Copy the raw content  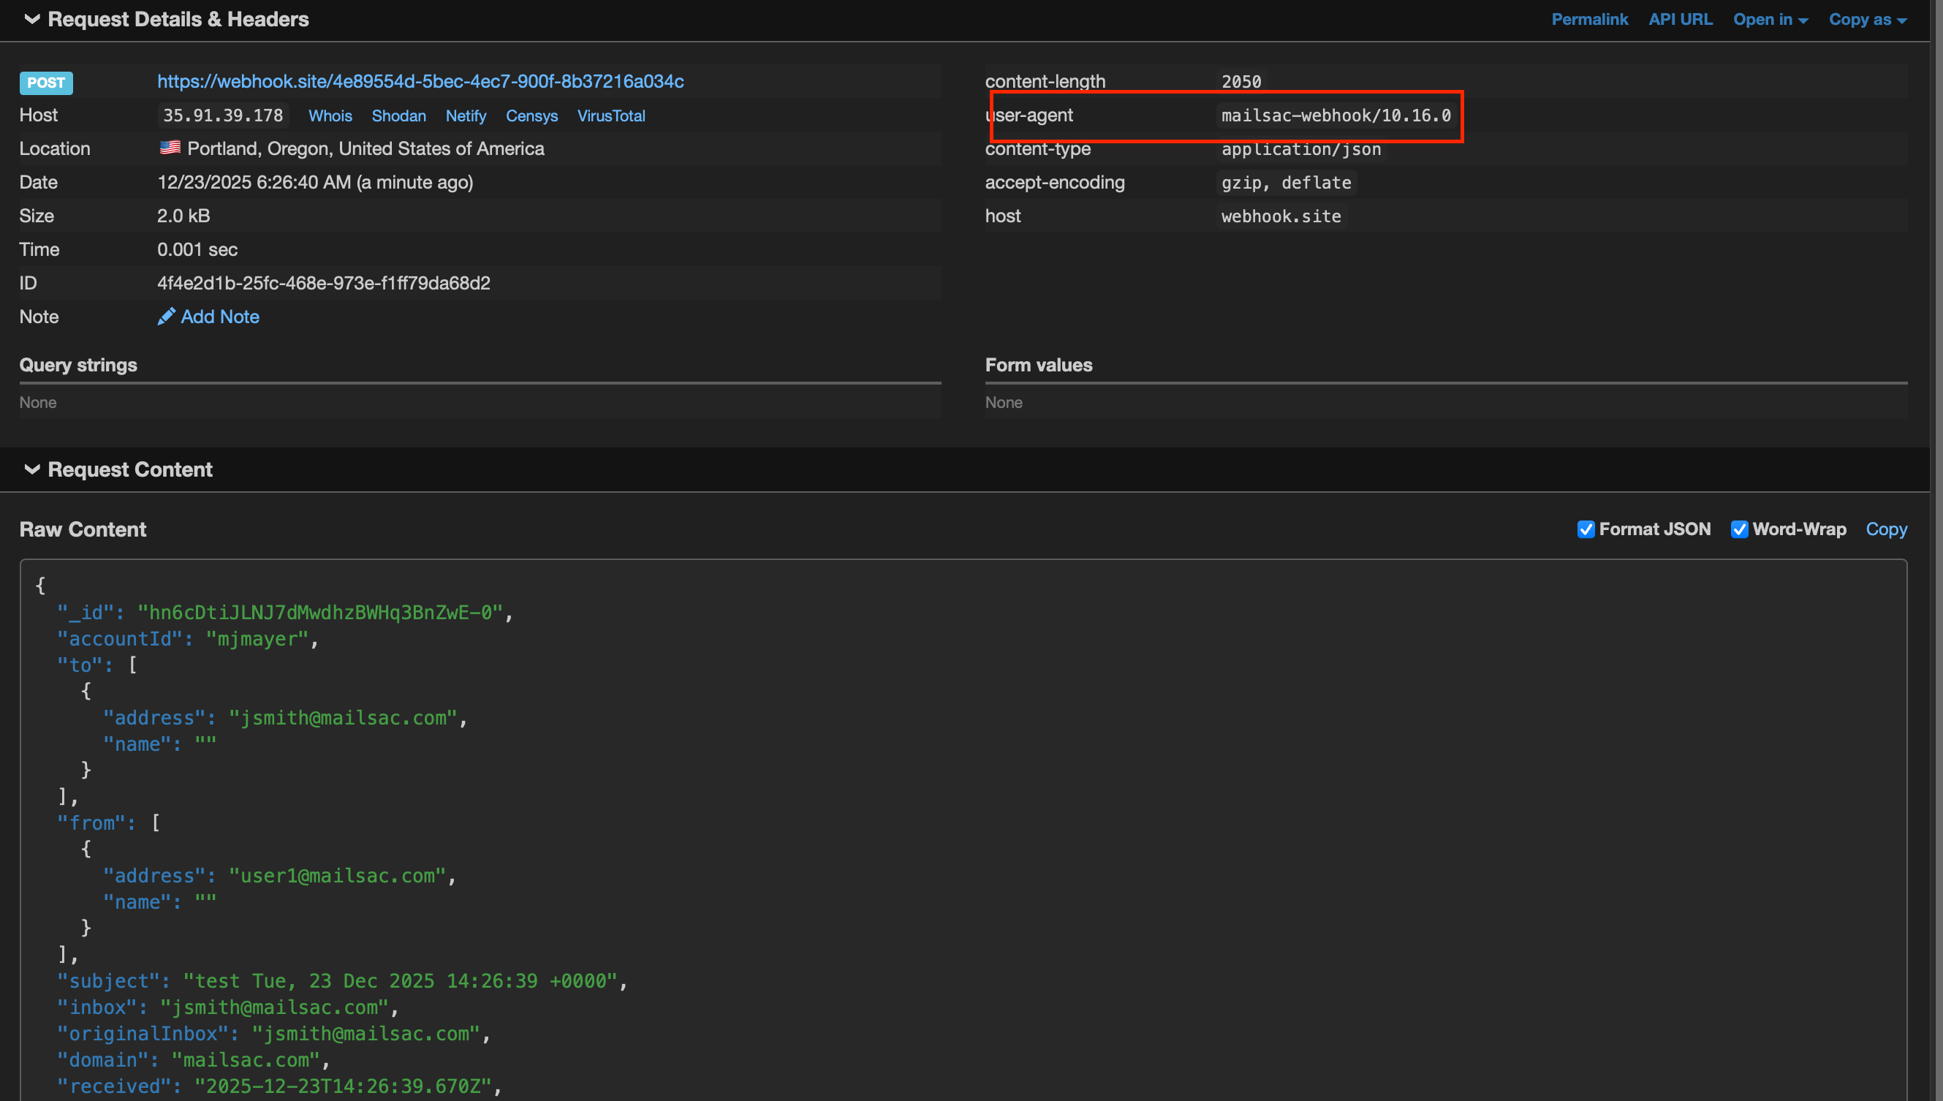coord(1885,529)
